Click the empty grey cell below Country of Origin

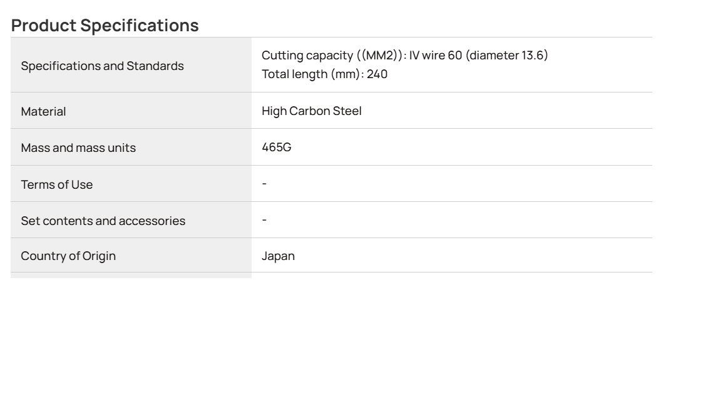[131, 275]
